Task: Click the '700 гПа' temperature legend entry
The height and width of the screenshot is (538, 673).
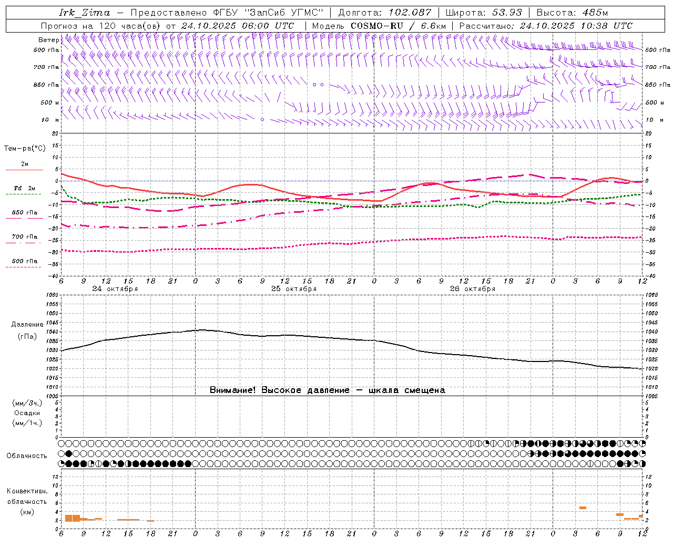Action: pyautogui.click(x=25, y=237)
